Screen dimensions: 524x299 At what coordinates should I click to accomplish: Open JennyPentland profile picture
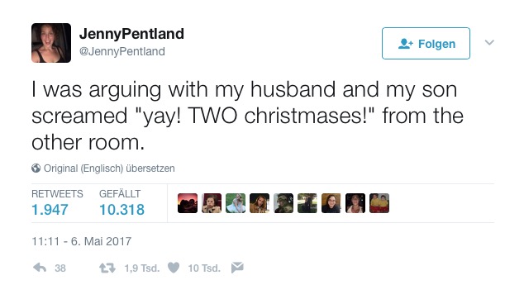[x=51, y=43]
